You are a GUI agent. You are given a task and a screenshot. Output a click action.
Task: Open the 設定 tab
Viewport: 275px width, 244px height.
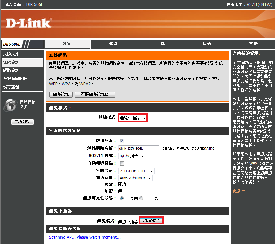coord(67,44)
